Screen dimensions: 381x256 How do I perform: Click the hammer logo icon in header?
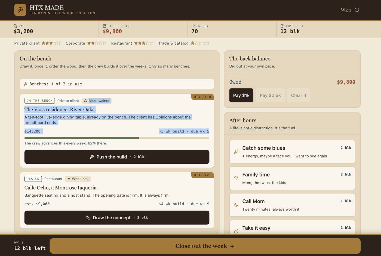click(x=20, y=10)
